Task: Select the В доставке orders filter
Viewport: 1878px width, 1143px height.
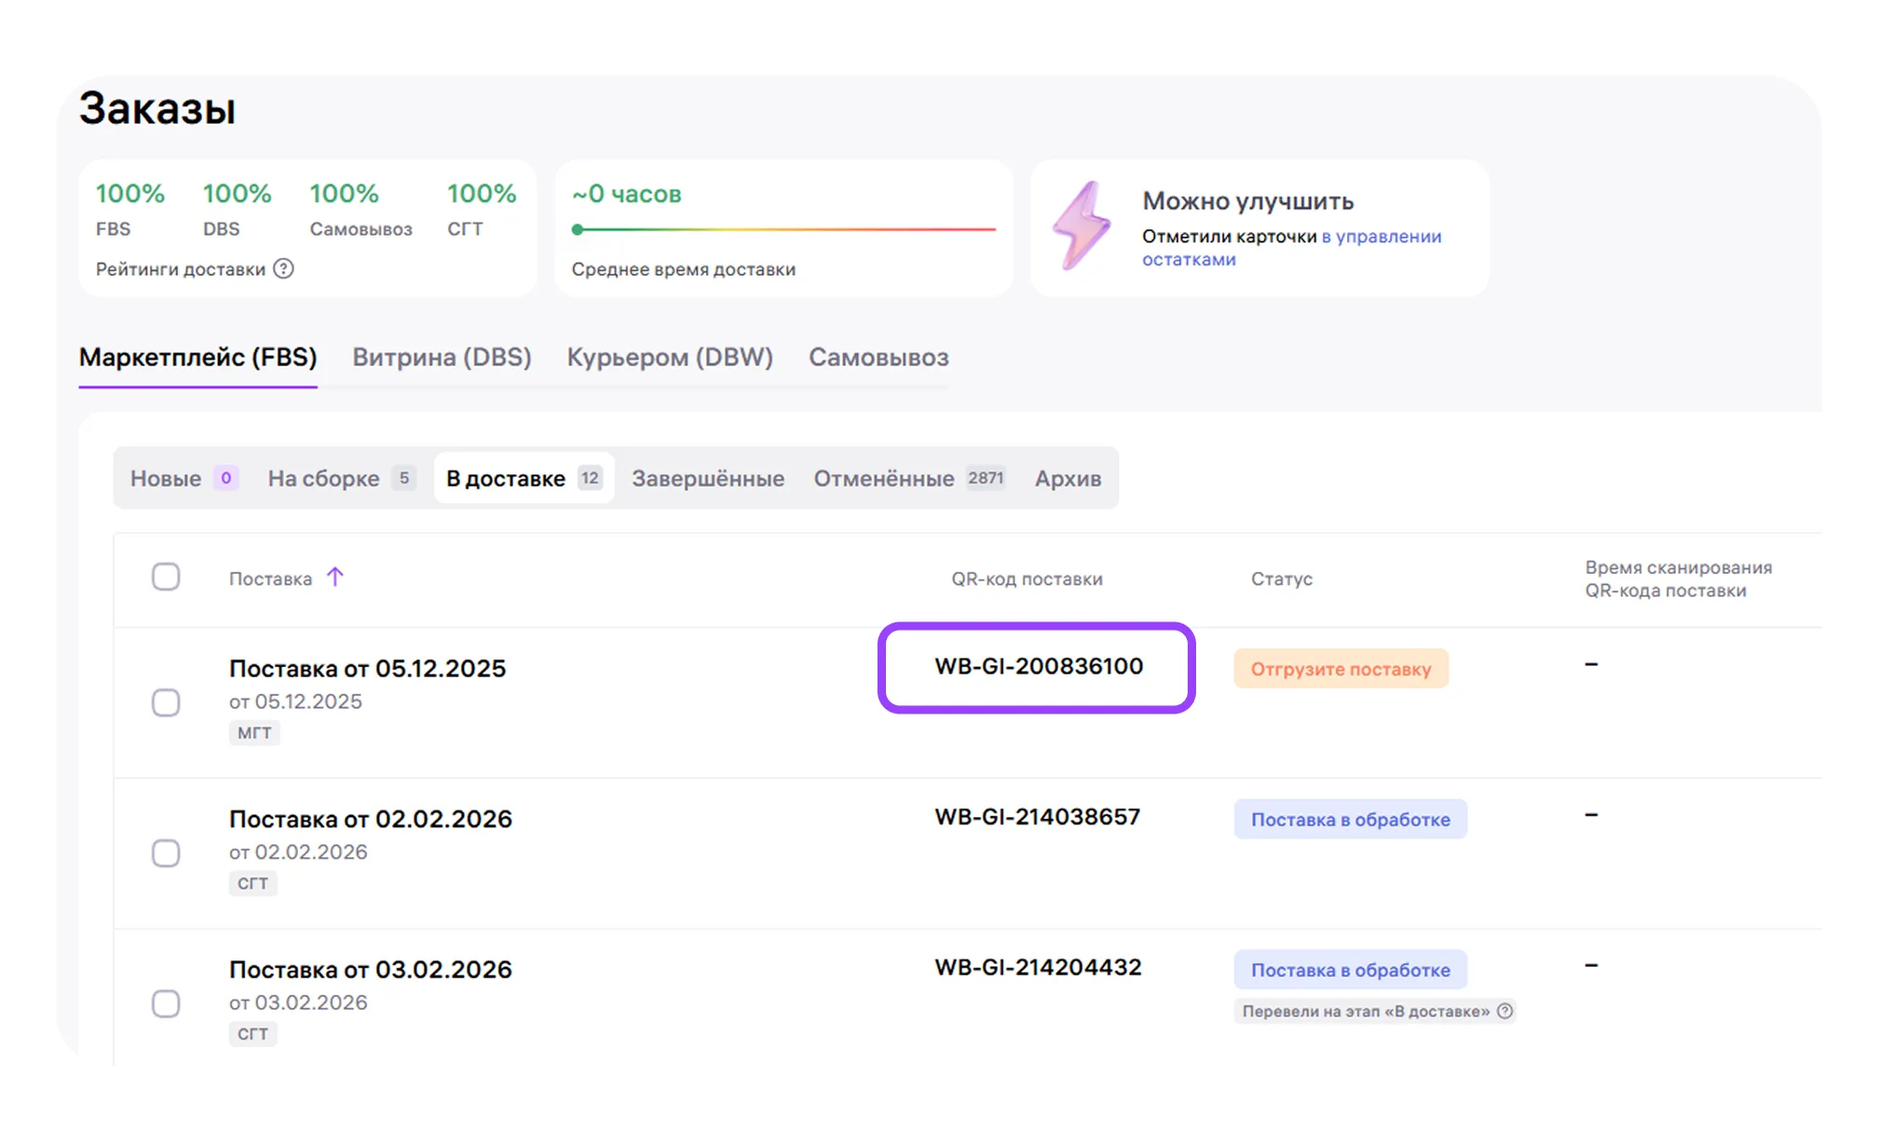Action: point(524,478)
